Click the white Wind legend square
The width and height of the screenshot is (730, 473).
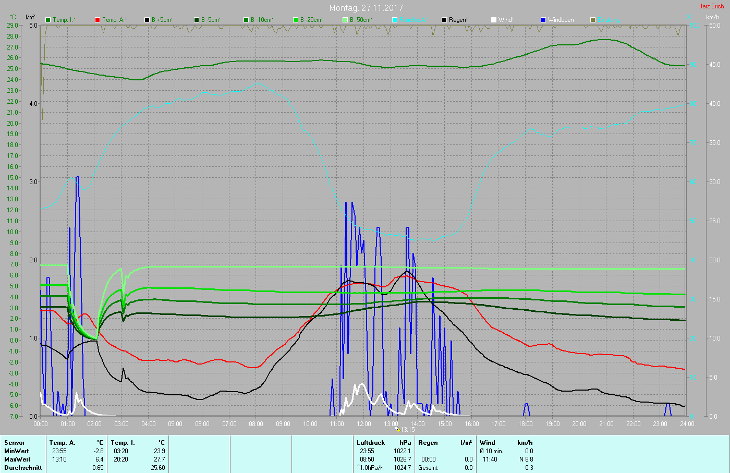point(494,20)
